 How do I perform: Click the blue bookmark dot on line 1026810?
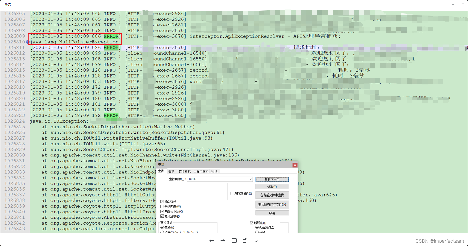[x=28, y=42]
